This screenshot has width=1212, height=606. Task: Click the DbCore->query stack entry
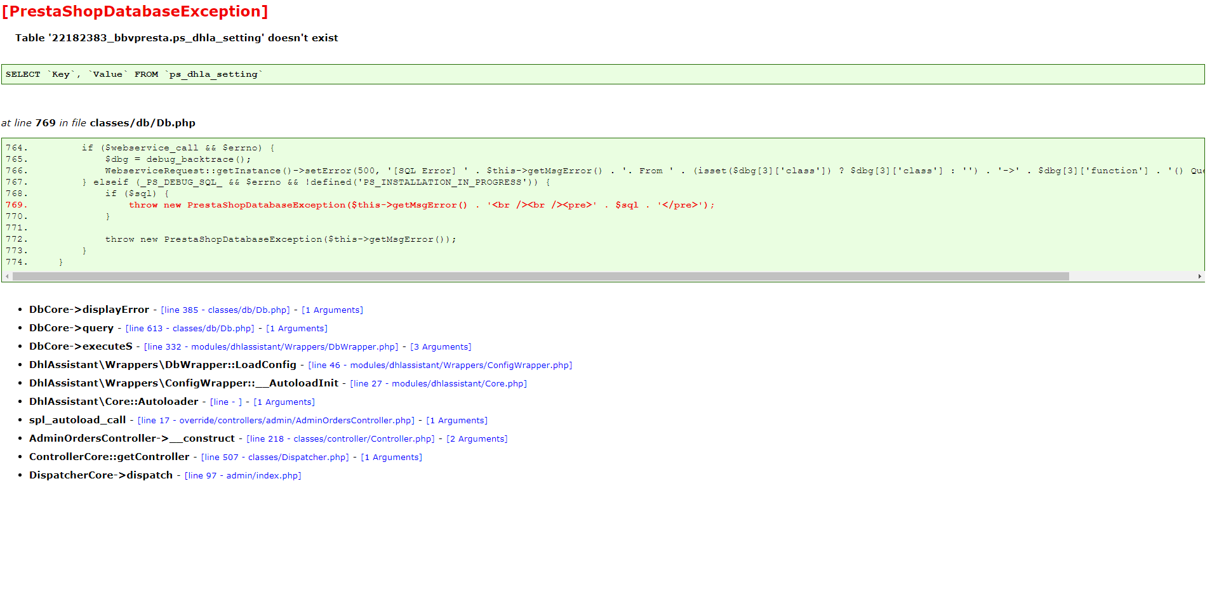71,328
